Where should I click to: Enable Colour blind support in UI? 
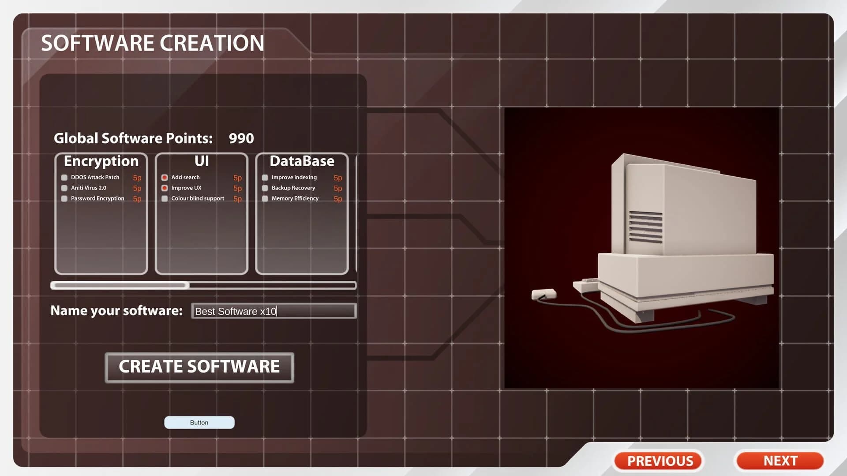[165, 198]
